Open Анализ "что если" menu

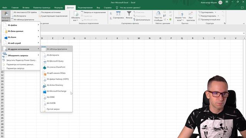coord(180,16)
